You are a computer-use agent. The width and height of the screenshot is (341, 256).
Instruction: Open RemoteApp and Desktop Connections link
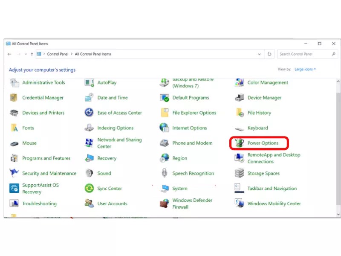[274, 158]
